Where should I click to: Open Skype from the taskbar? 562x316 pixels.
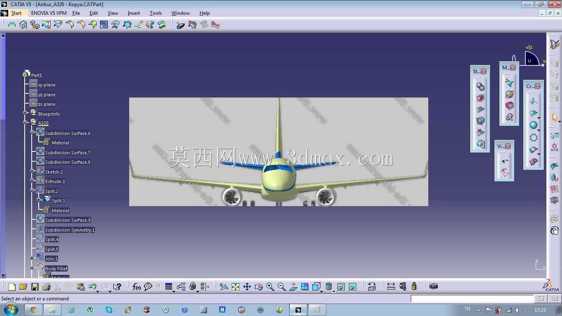click(x=109, y=310)
